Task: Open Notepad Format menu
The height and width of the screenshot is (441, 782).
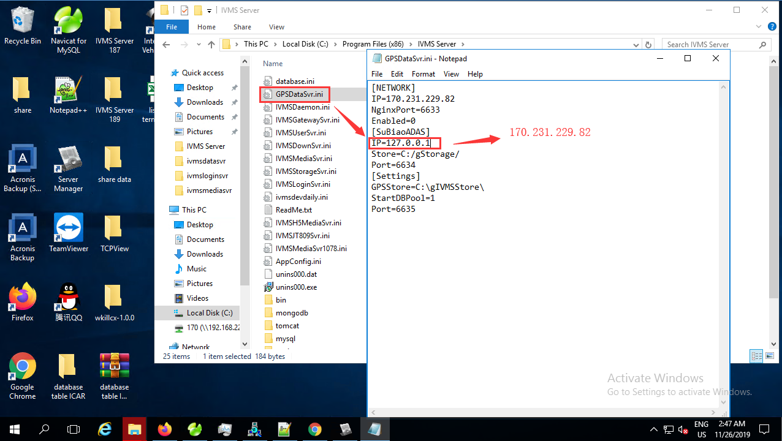Action: (423, 74)
